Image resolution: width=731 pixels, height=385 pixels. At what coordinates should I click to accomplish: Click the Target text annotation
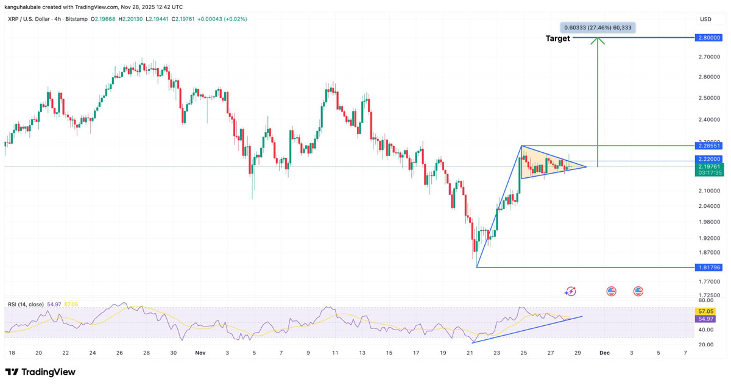557,38
